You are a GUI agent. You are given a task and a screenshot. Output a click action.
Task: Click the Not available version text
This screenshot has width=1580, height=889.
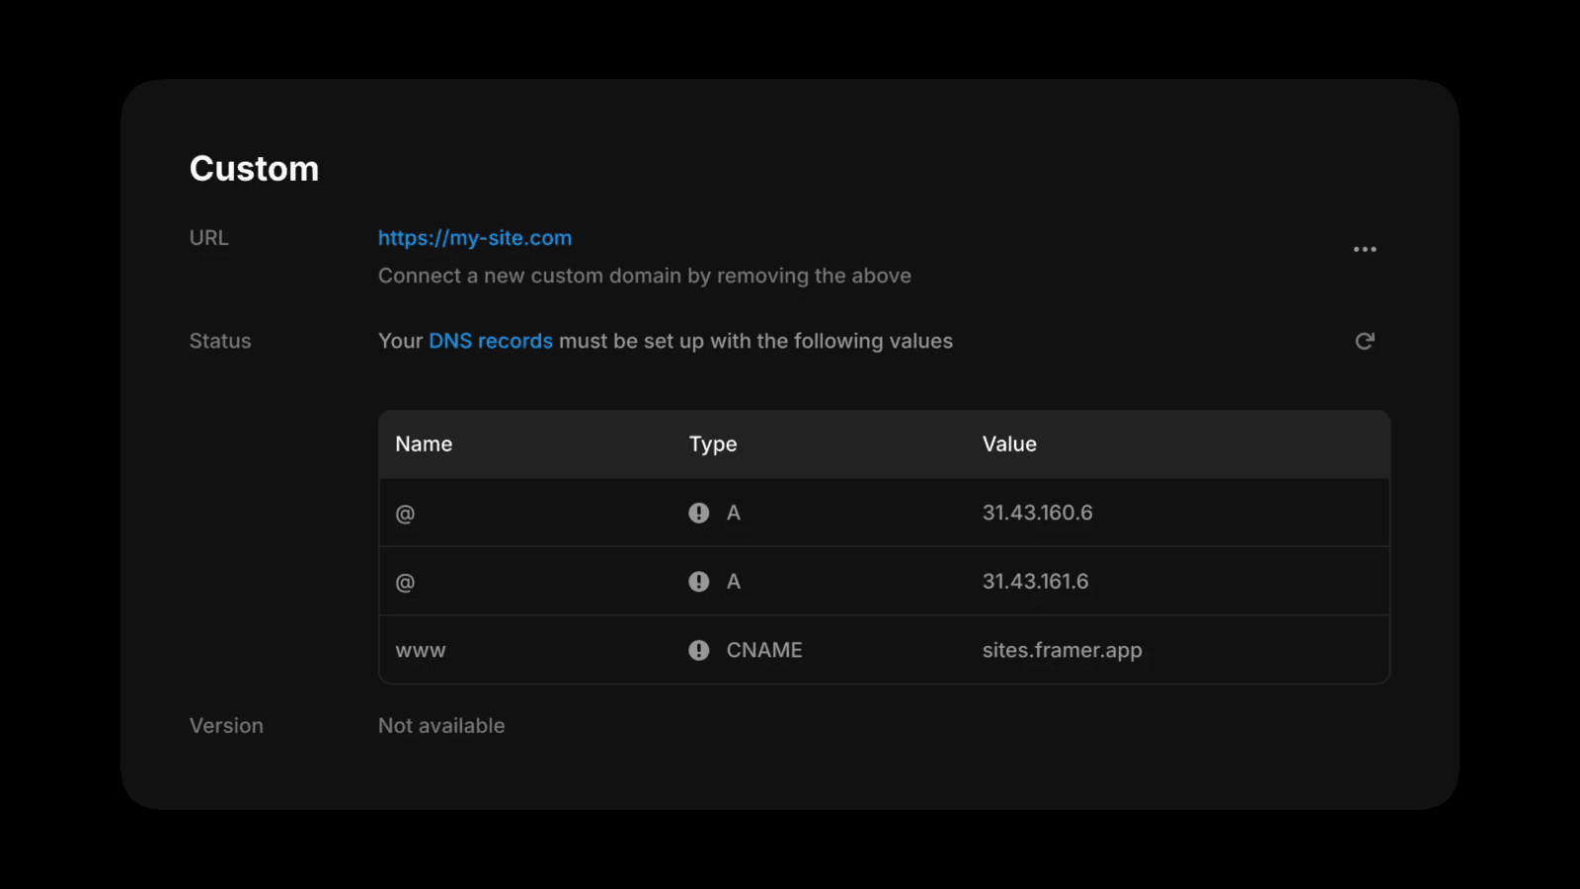pos(441,726)
